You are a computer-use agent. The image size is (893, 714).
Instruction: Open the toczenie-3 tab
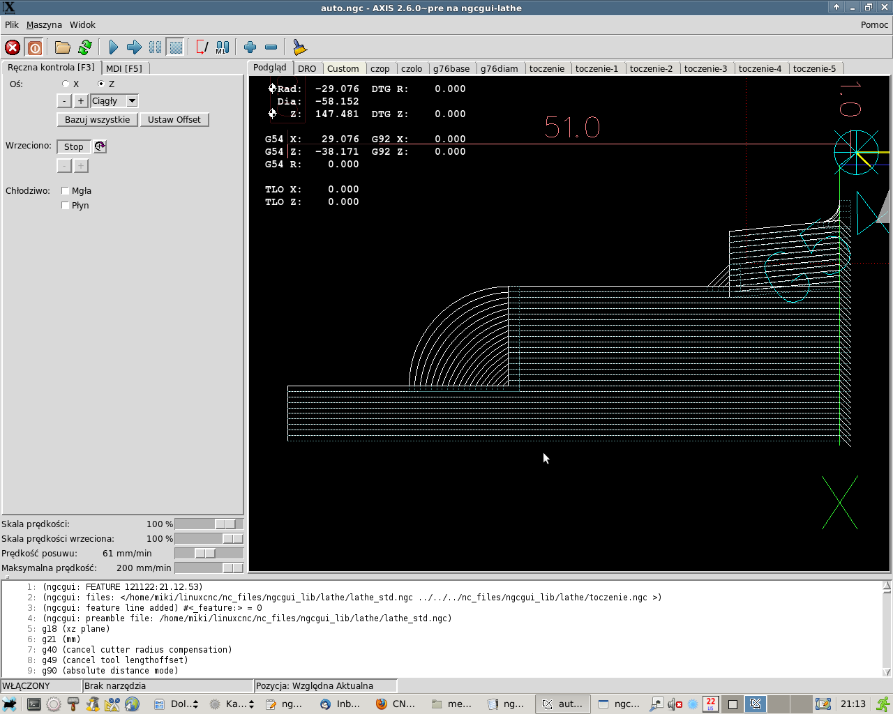click(705, 68)
